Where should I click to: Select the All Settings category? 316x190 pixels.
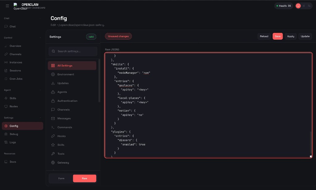(72, 66)
